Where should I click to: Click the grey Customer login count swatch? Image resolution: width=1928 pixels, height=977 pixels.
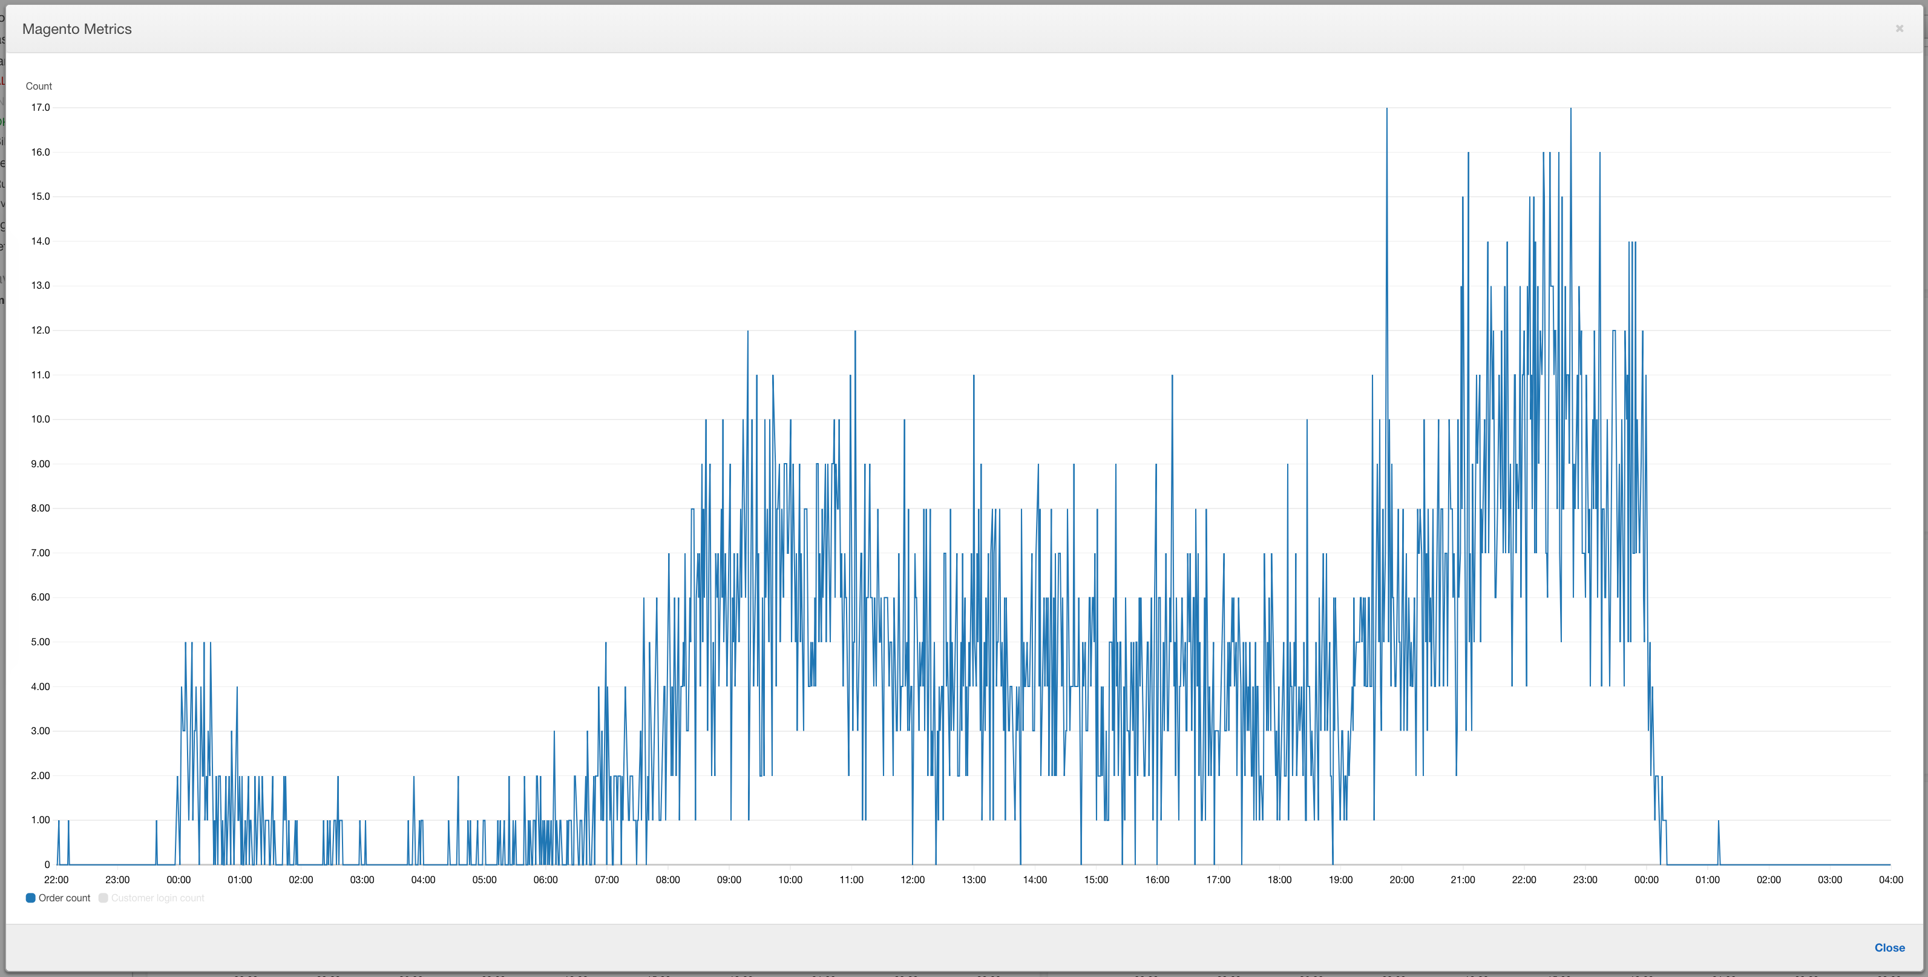(x=103, y=898)
